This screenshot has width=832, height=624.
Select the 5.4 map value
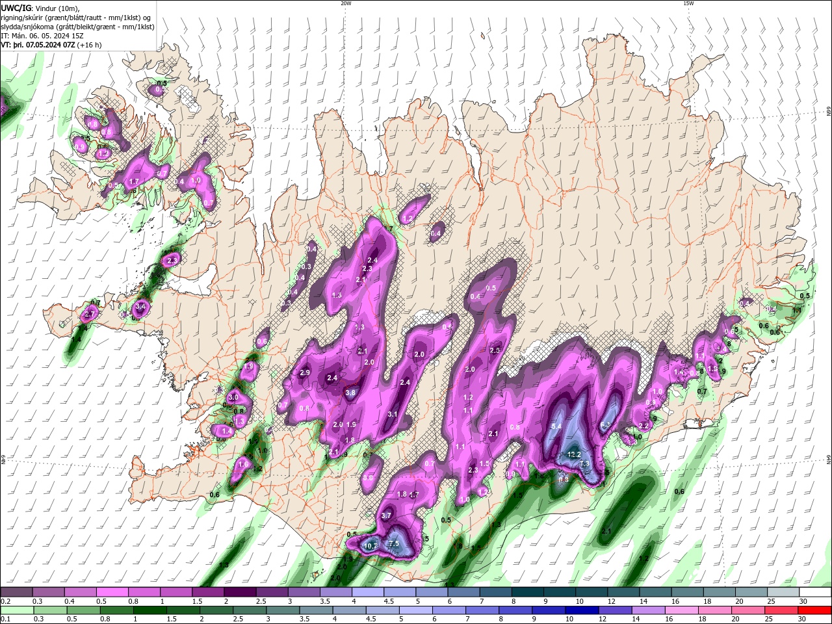(556, 426)
